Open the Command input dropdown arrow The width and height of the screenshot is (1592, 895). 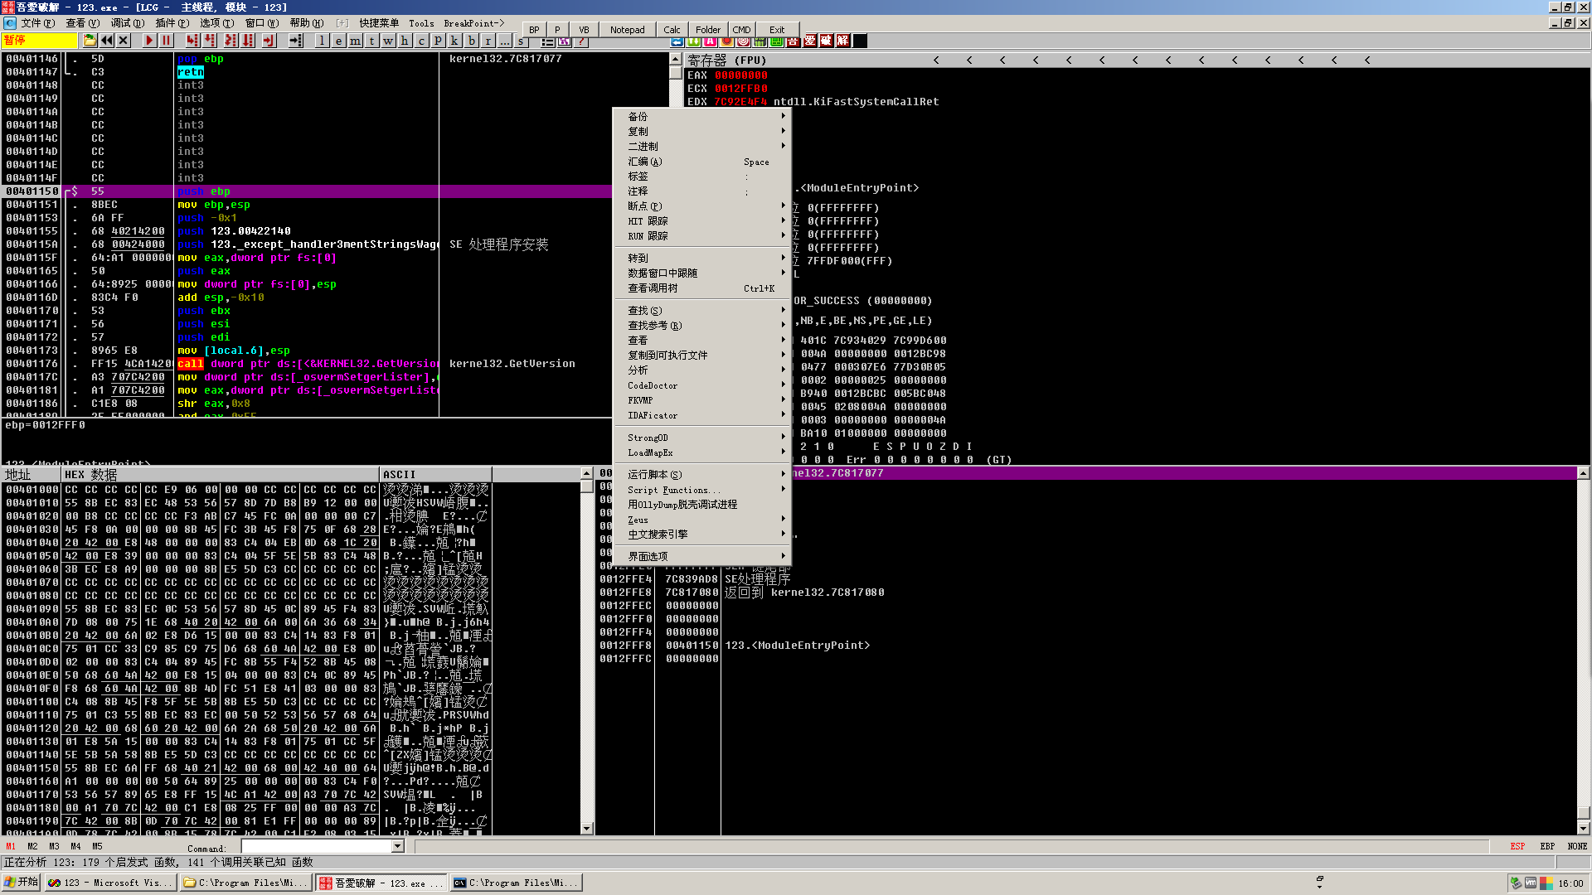coord(398,846)
